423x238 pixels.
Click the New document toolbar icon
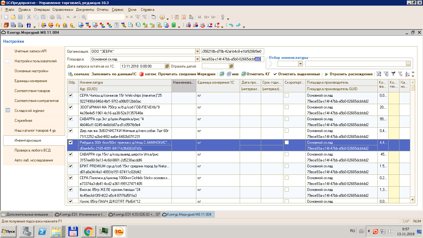[6, 17]
